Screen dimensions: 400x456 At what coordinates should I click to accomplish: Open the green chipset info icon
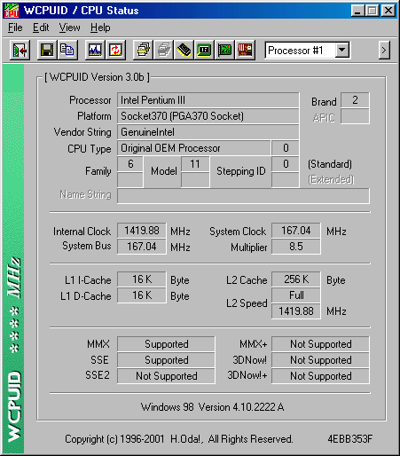coord(204,50)
